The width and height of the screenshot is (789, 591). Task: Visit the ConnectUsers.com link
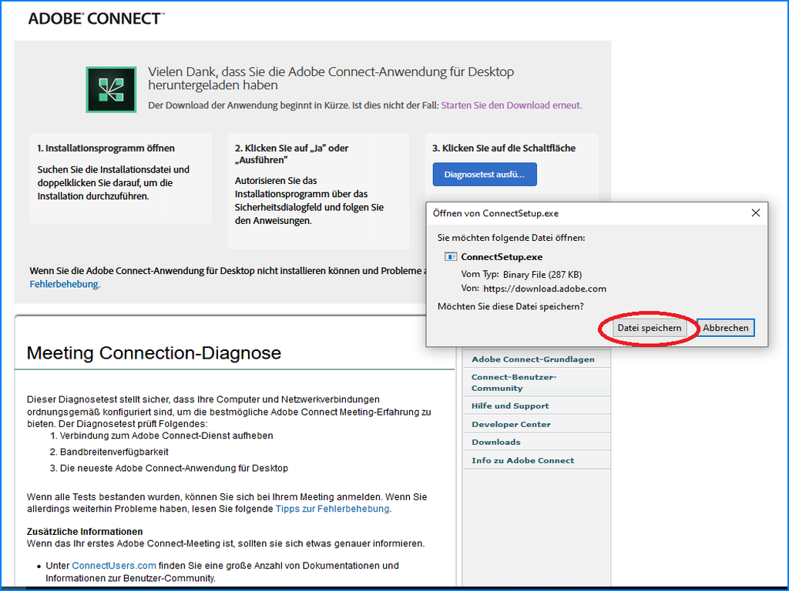(x=114, y=565)
